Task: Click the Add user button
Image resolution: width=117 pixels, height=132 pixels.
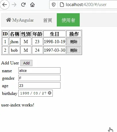Action: [x=26, y=63]
